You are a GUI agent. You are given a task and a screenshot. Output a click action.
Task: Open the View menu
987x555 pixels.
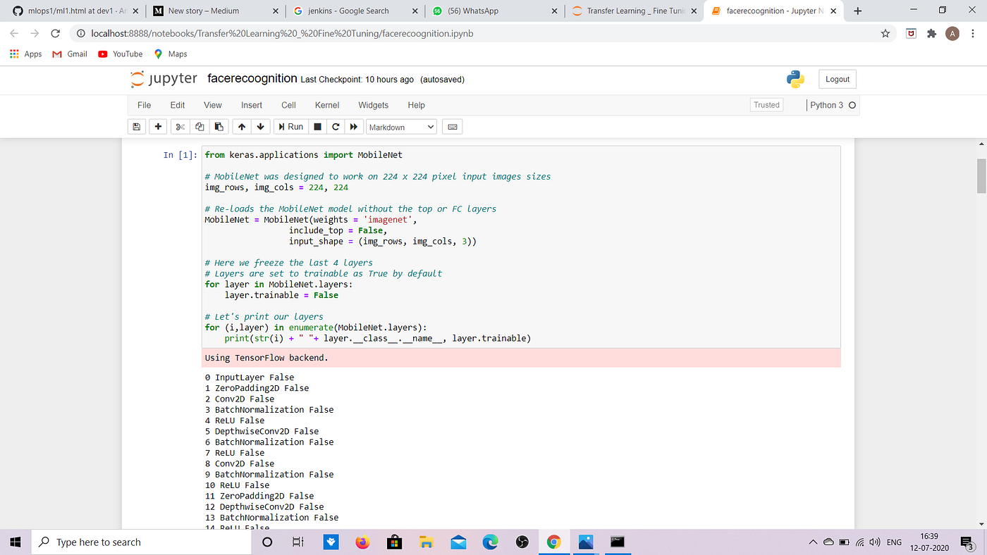[x=213, y=105]
